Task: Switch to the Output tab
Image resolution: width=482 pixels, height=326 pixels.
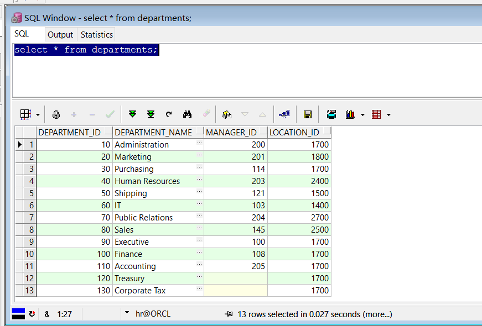Action: [60, 35]
